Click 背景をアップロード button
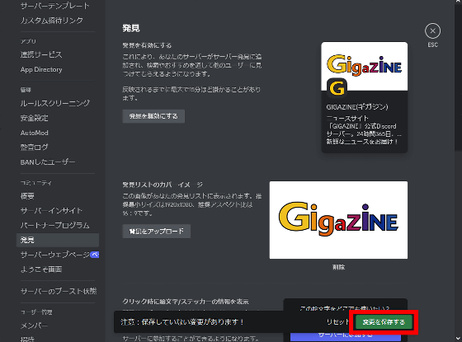462x342 pixels. (x=157, y=232)
